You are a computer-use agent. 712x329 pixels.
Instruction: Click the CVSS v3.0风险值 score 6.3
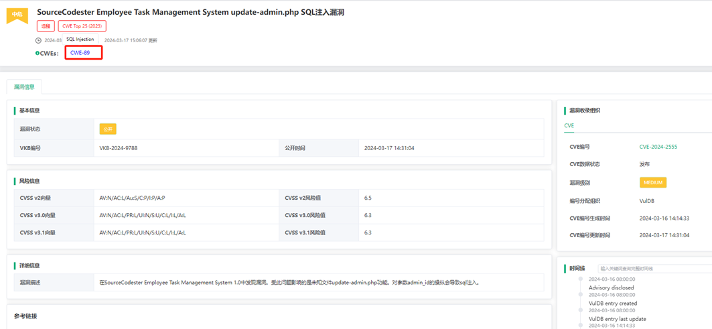[x=368, y=215]
